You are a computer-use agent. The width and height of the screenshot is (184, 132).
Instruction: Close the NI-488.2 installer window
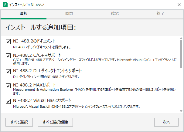(179, 5)
